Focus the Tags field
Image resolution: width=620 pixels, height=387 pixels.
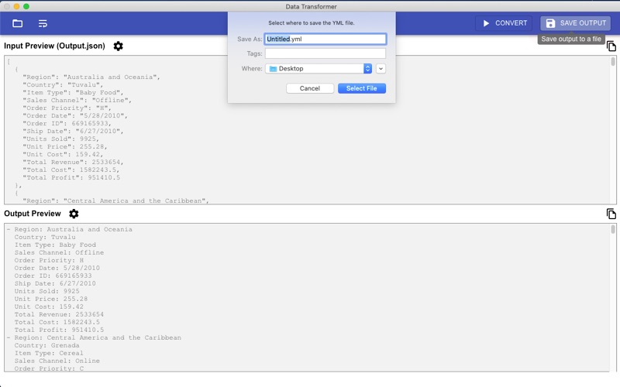[325, 53]
